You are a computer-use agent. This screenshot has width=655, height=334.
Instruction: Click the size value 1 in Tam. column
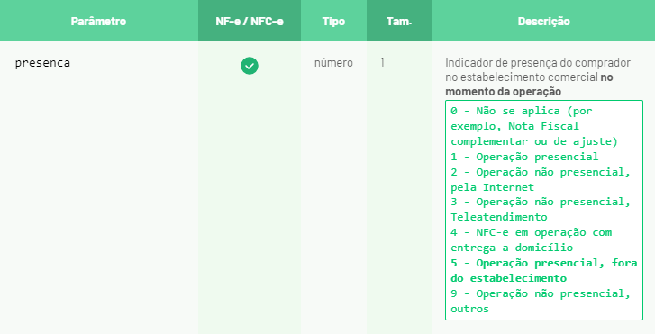tap(382, 63)
